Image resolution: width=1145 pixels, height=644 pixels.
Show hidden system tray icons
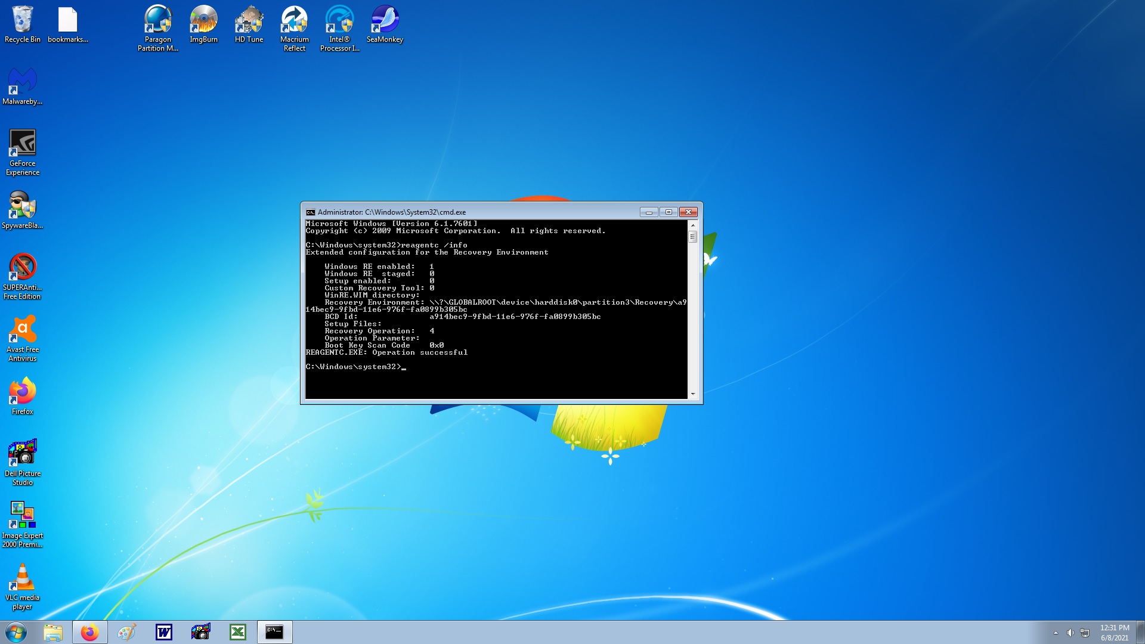pyautogui.click(x=1056, y=633)
